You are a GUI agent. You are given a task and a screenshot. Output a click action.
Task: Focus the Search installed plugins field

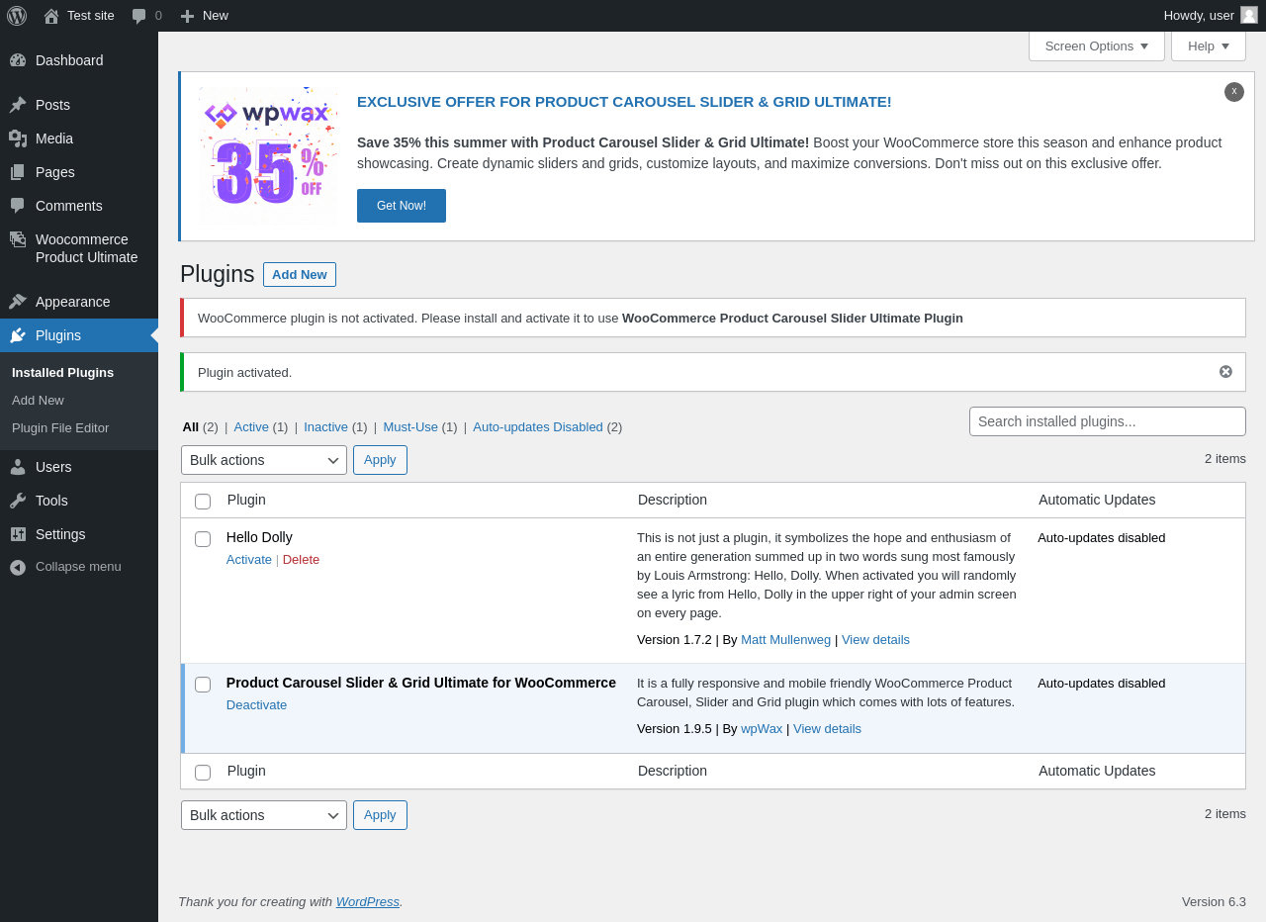1108,421
